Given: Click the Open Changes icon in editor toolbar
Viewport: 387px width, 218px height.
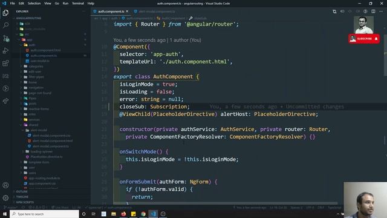Looking at the screenshot, I should pyautogui.click(x=334, y=12).
